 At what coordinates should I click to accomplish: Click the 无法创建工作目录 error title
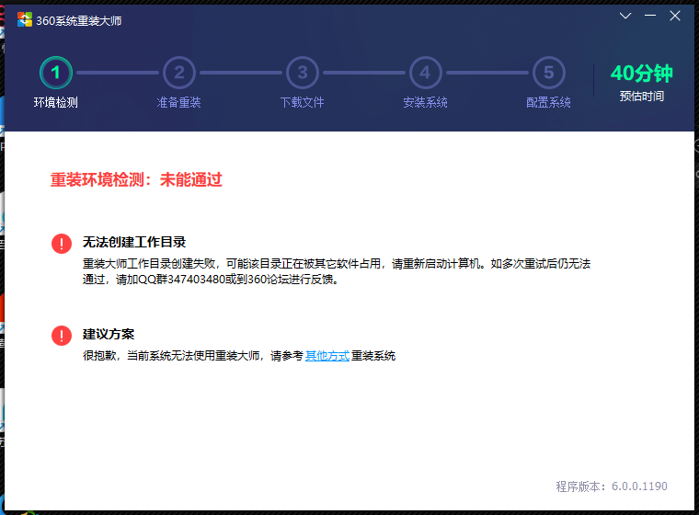click(134, 242)
